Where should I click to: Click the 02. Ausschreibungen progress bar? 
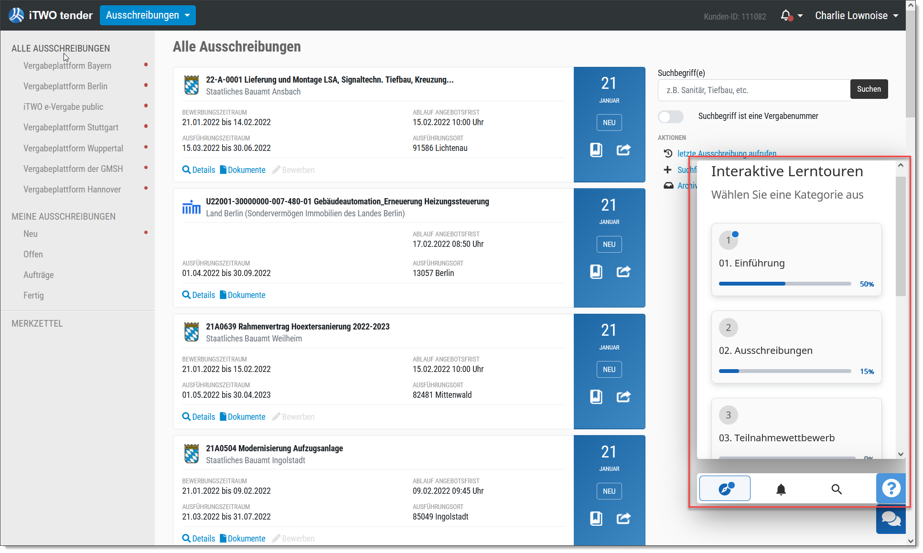point(785,371)
